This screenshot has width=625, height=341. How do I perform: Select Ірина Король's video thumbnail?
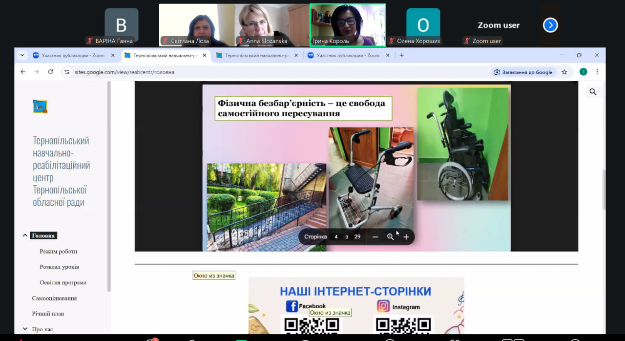(347, 25)
